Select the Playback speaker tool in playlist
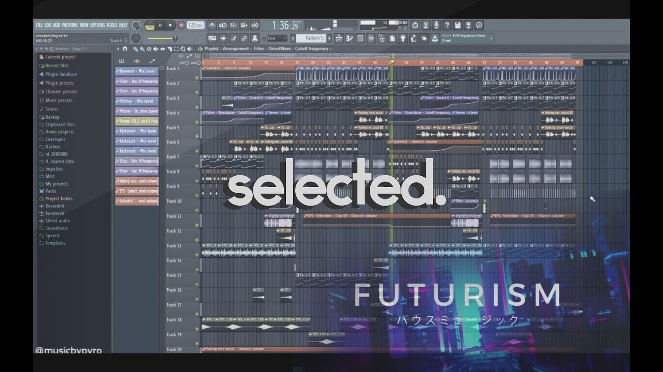 [190, 49]
